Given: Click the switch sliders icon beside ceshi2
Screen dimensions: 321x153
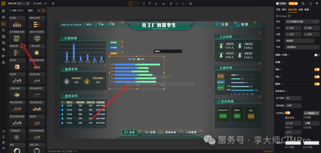Looking at the screenshot, I should 45,4.
